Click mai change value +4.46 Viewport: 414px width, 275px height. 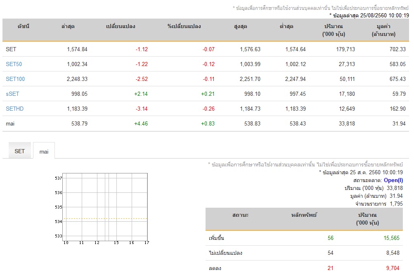[141, 123]
